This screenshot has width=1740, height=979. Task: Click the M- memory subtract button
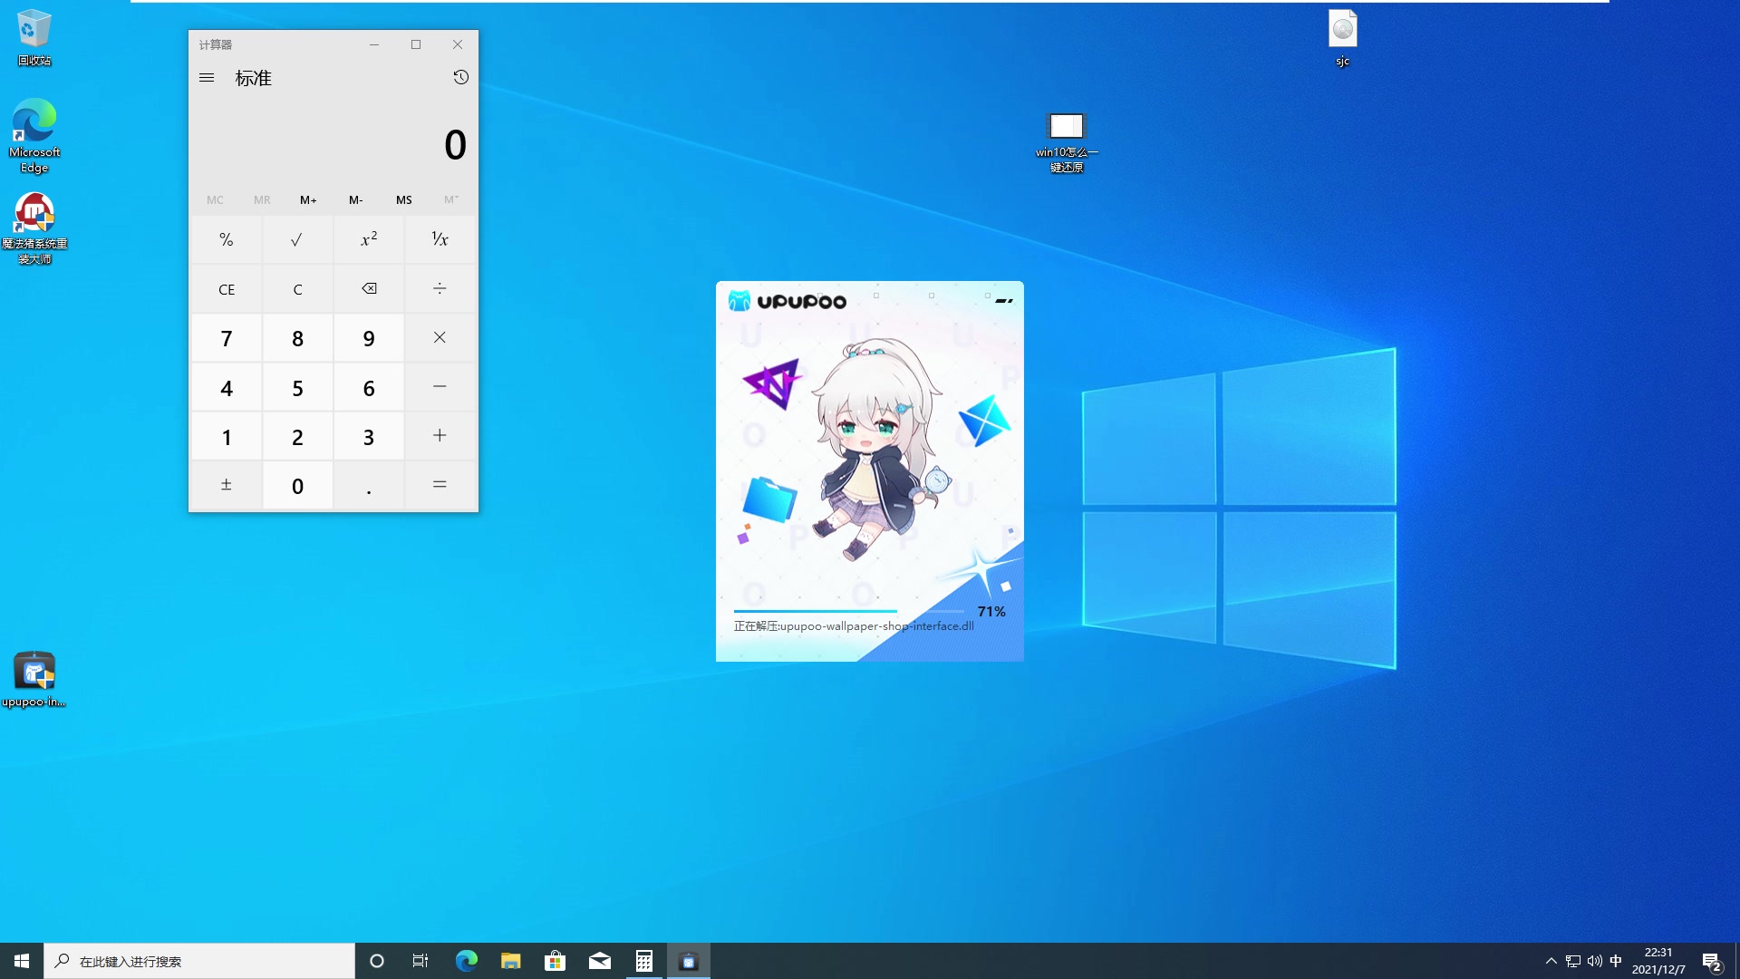(356, 199)
